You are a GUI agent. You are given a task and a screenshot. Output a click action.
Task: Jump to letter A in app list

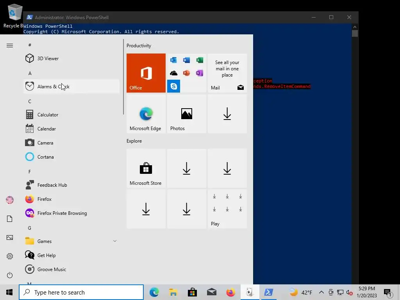pos(30,73)
